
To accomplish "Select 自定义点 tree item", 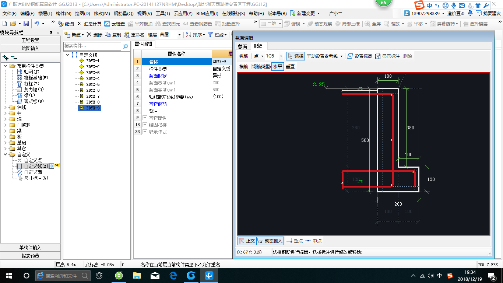I will coord(33,160).
